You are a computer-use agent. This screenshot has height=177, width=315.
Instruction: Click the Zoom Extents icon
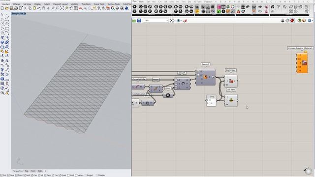pos(62,8)
